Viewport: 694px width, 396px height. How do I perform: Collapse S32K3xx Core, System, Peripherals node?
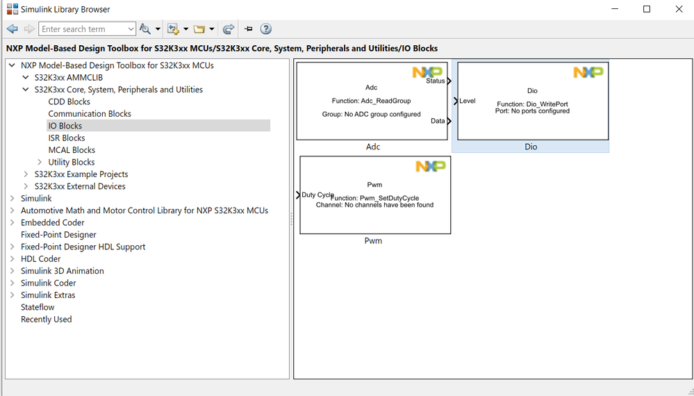[26, 90]
